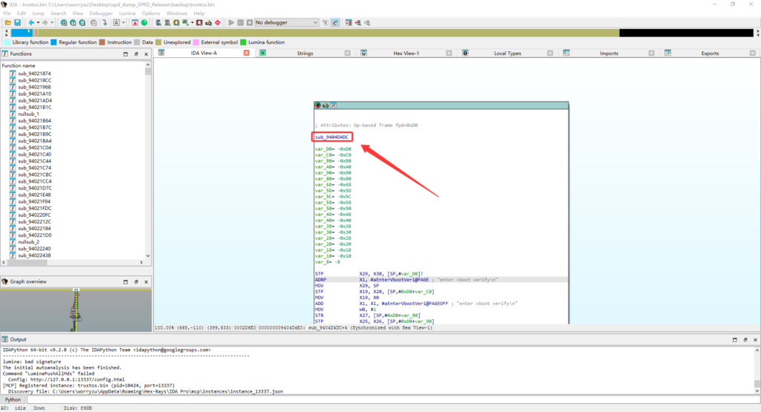Close the IDA View-A tab
761x412 pixels.
[247, 53]
